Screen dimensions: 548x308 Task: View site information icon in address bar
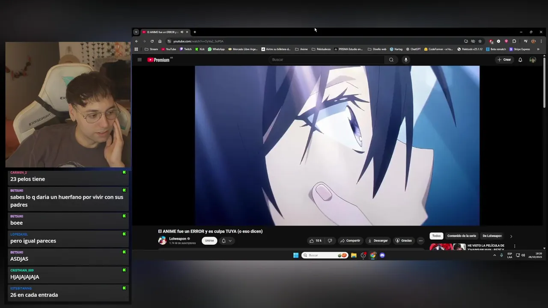[x=169, y=41]
